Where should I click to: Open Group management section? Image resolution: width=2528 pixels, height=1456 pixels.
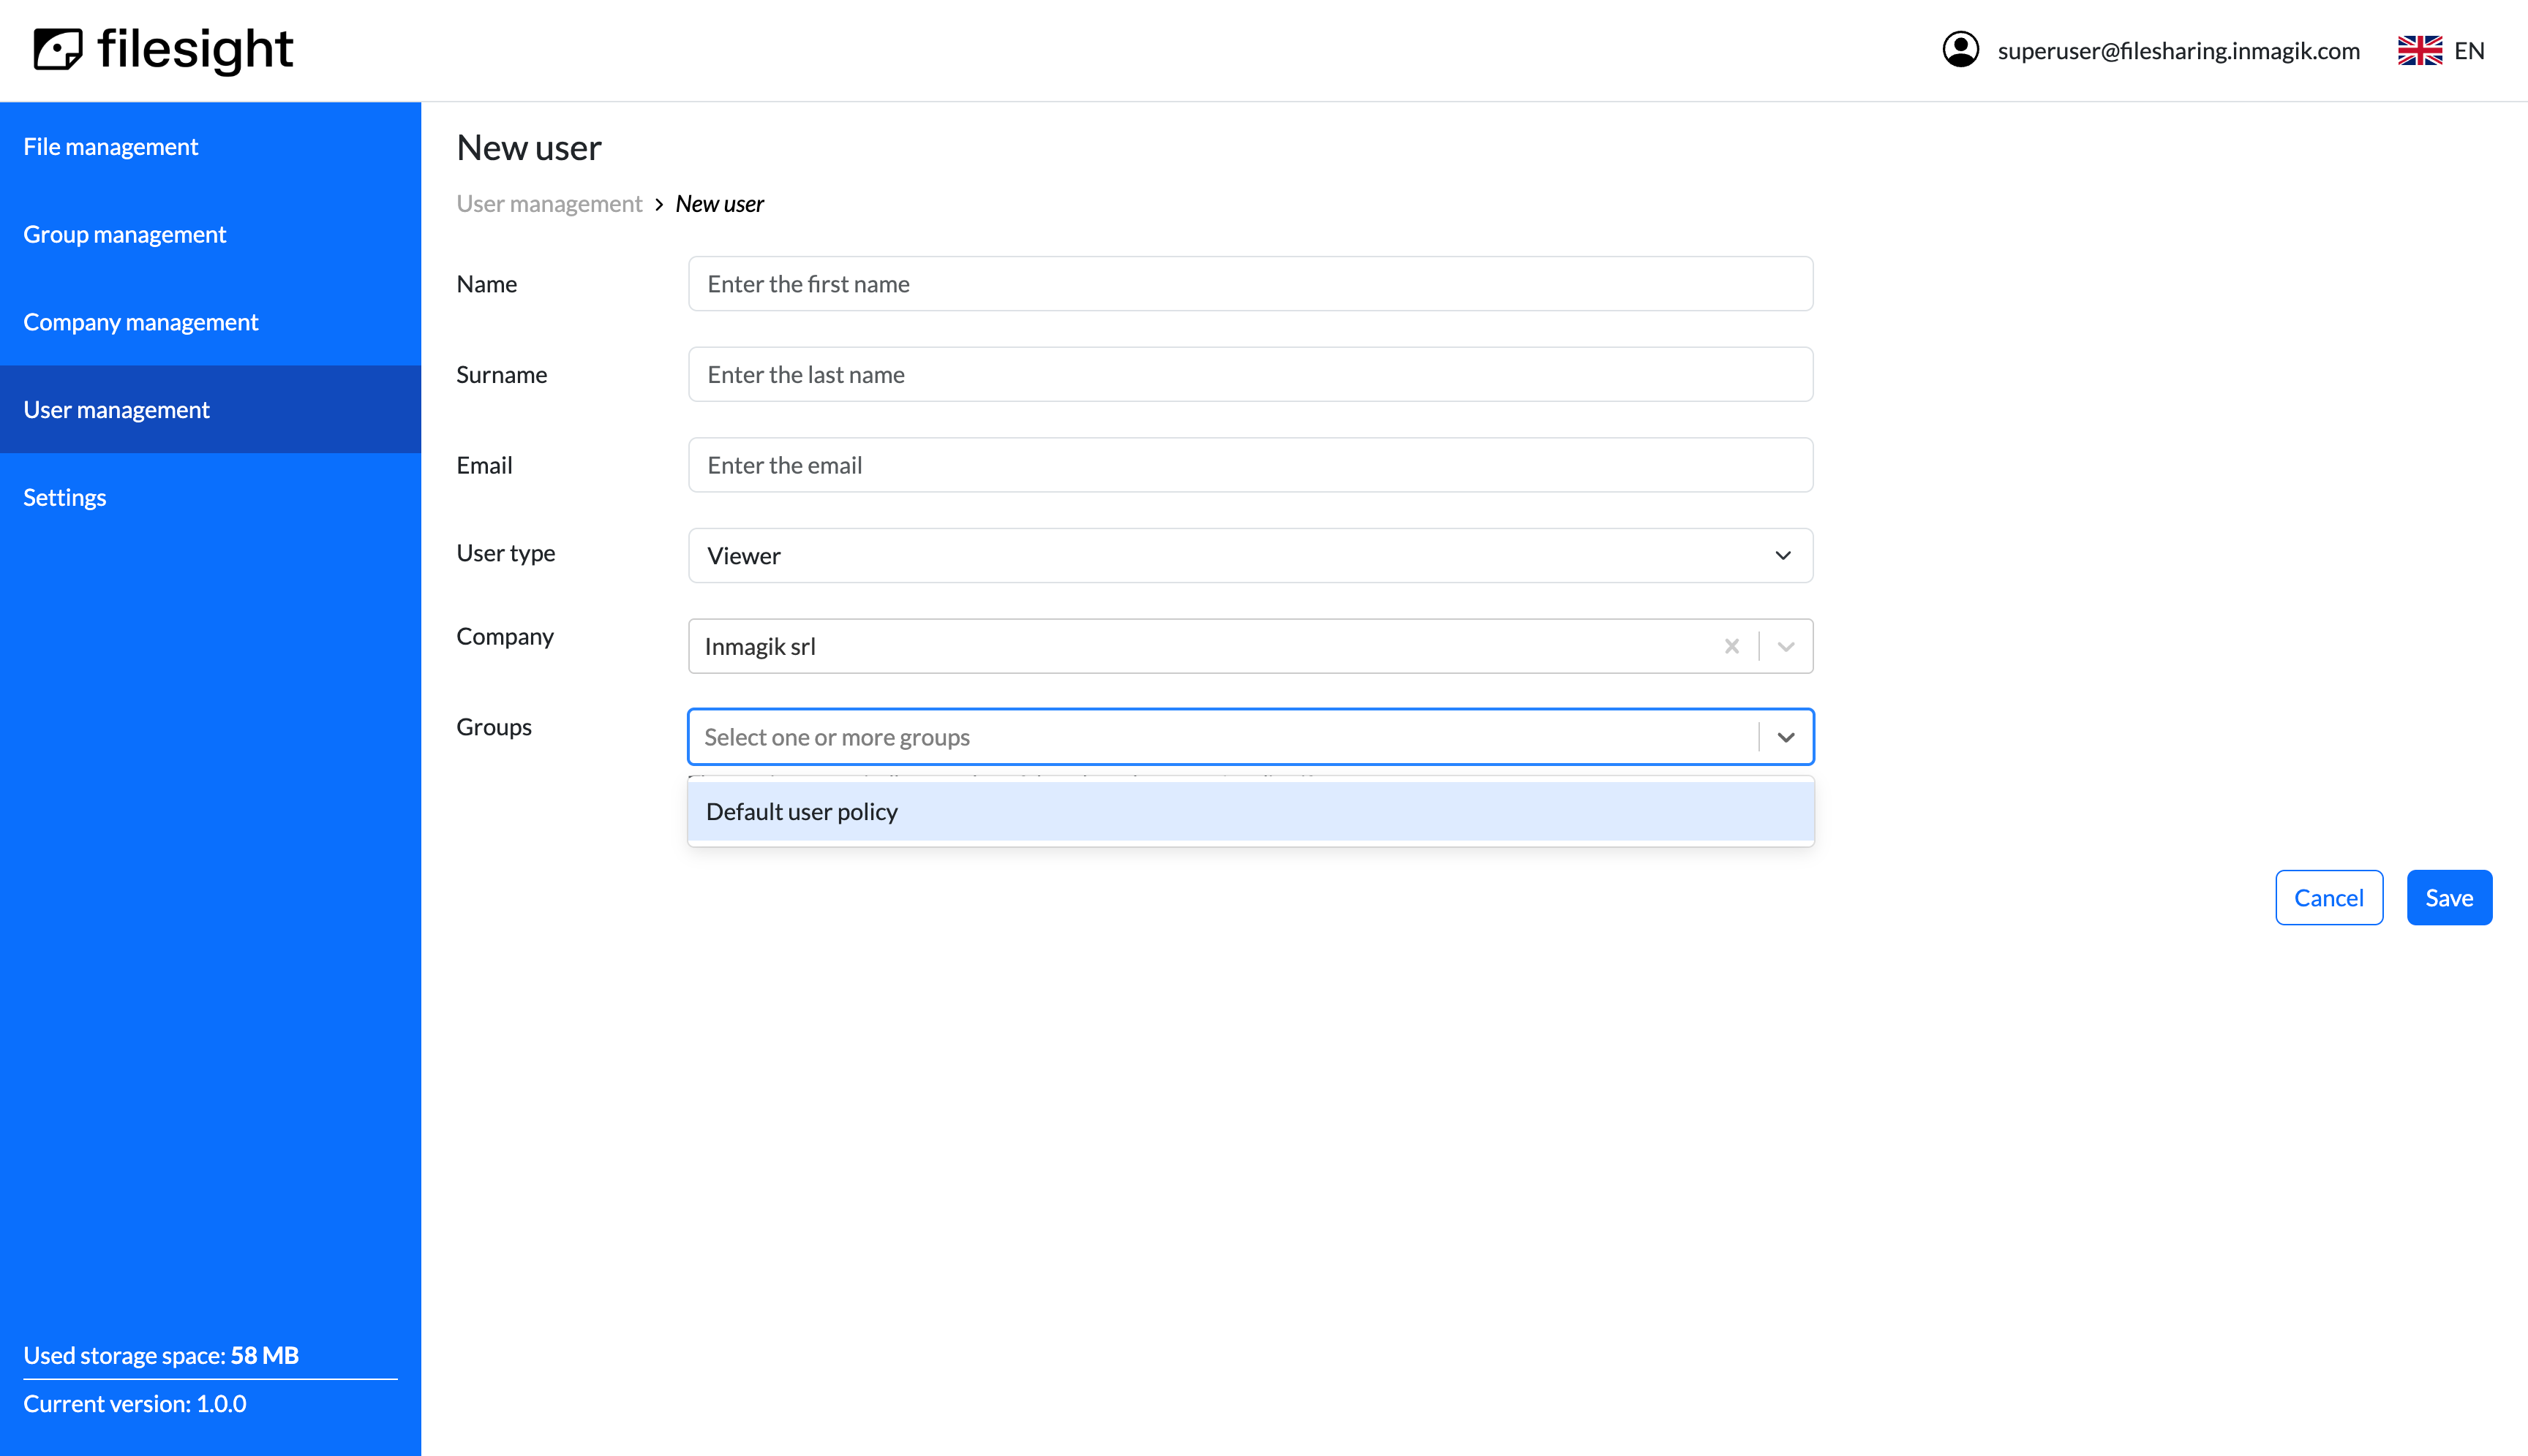(124, 234)
